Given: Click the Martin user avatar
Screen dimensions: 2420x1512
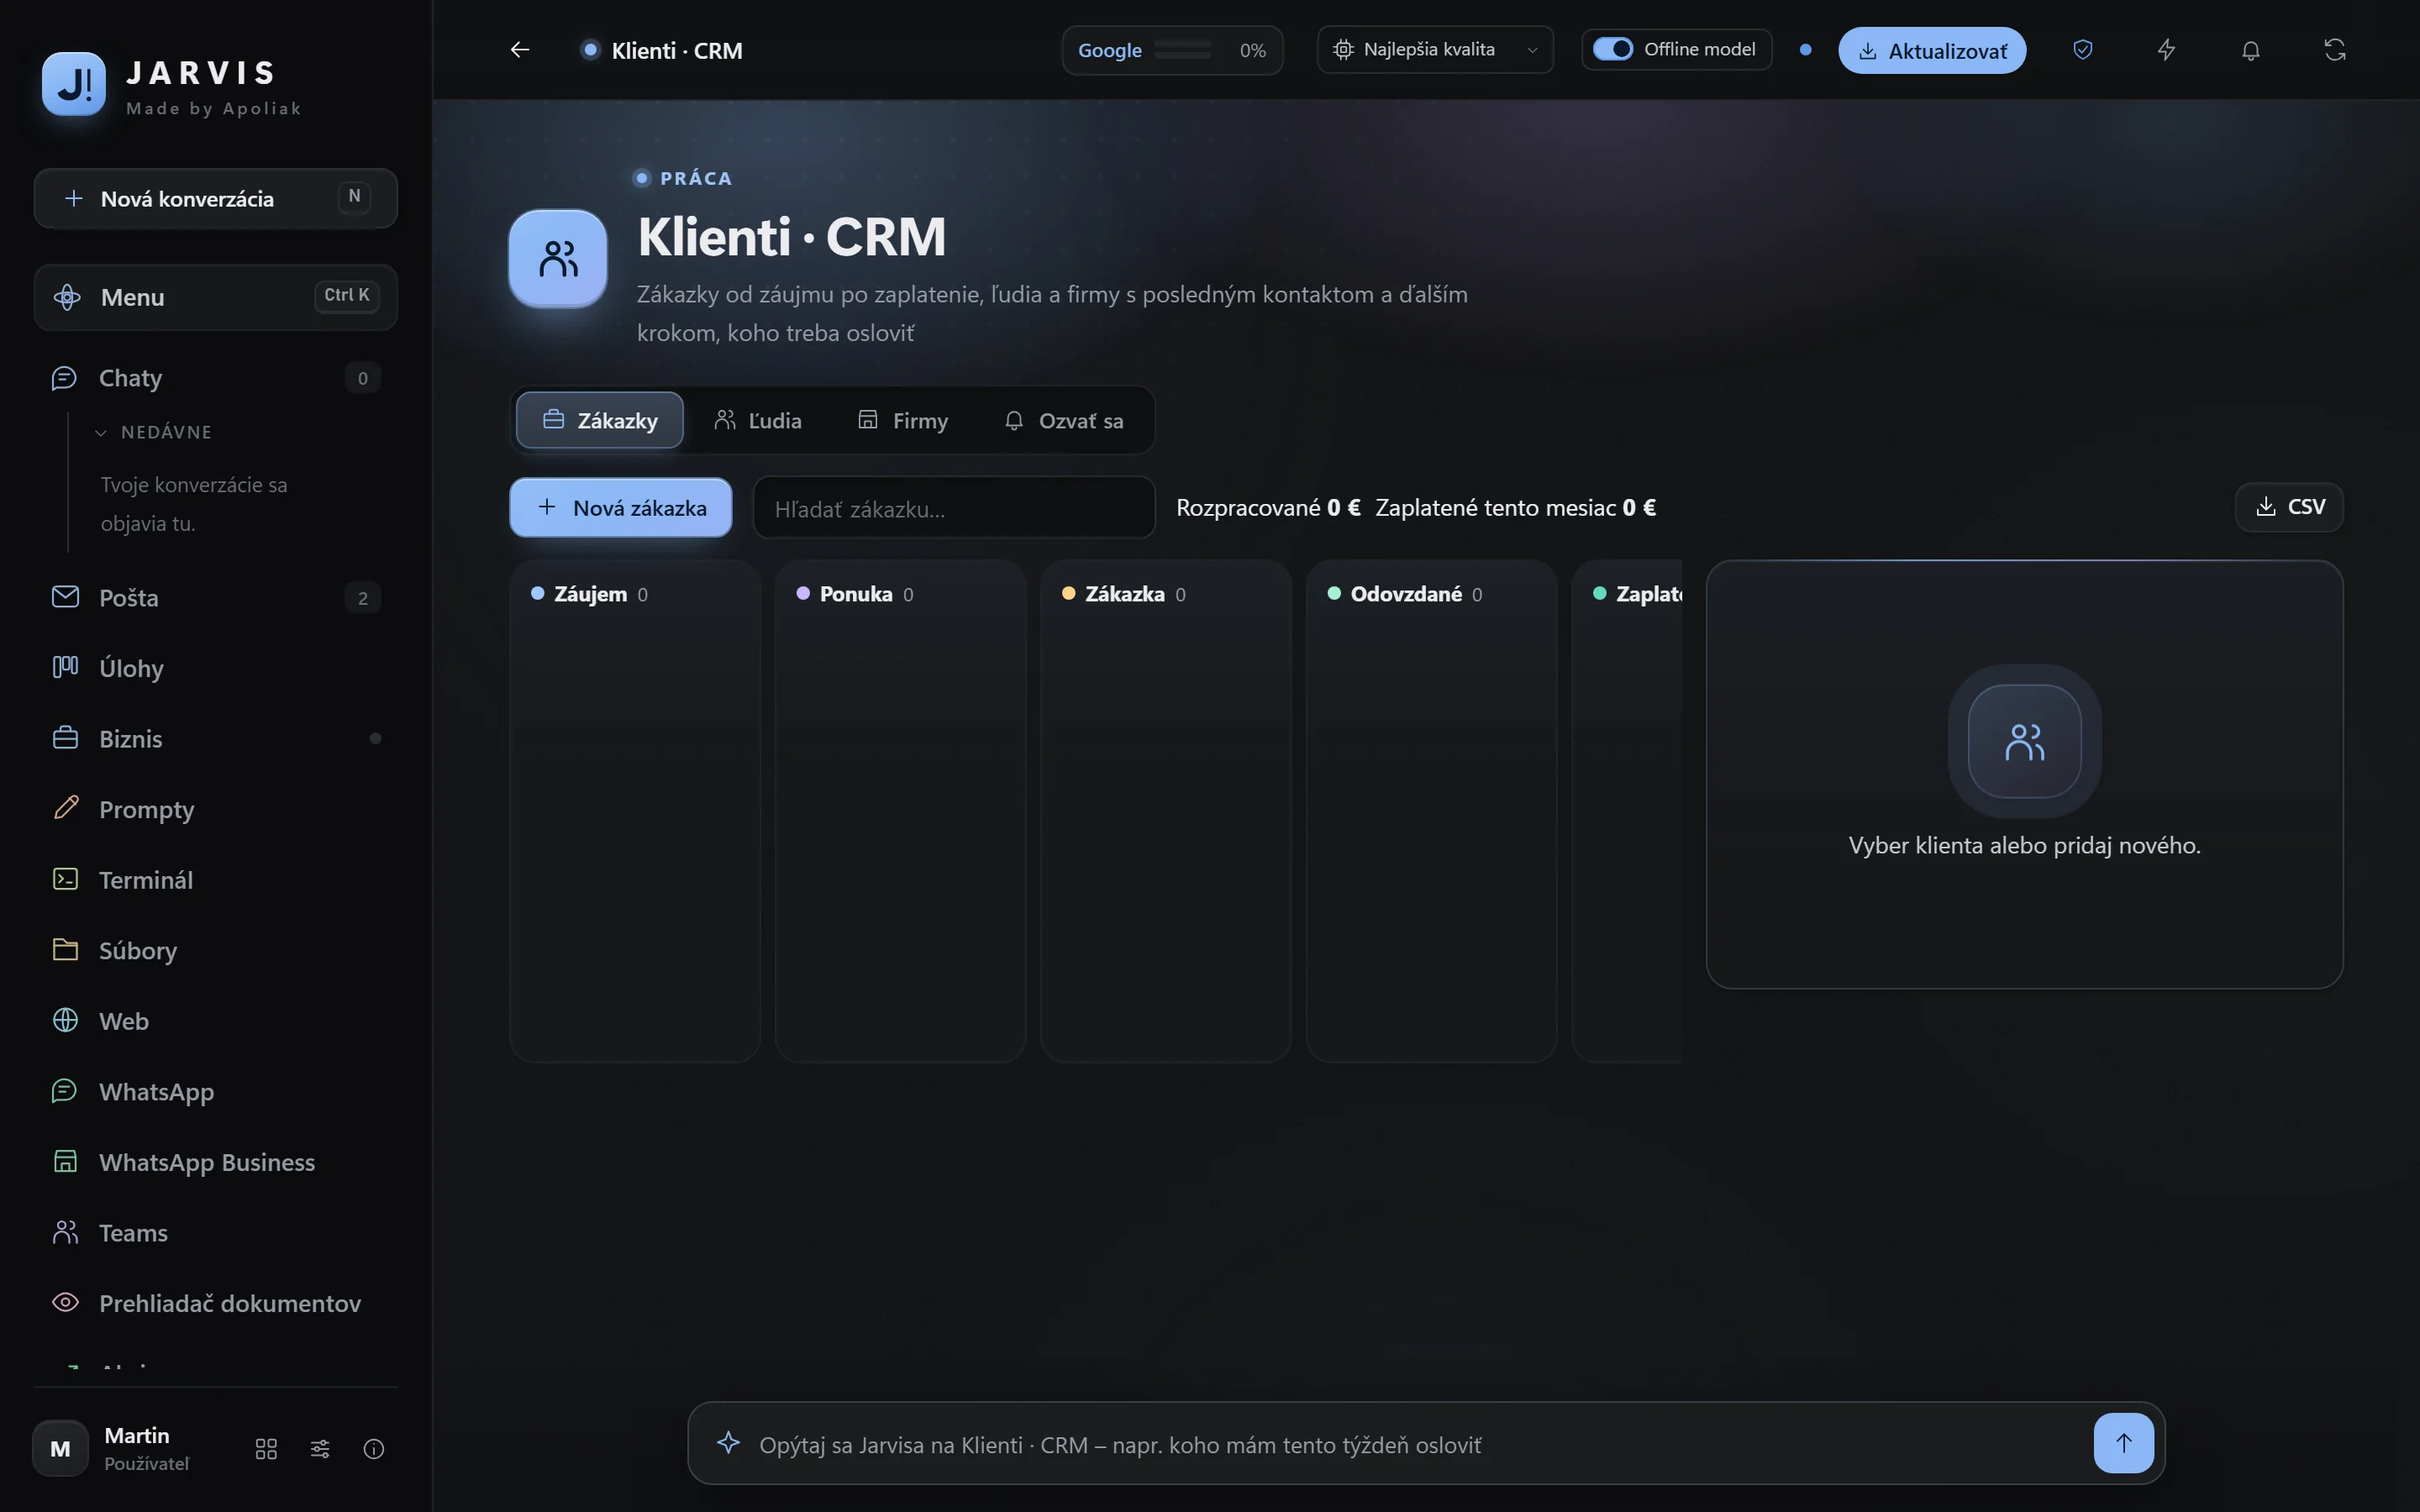Looking at the screenshot, I should pyautogui.click(x=60, y=1448).
